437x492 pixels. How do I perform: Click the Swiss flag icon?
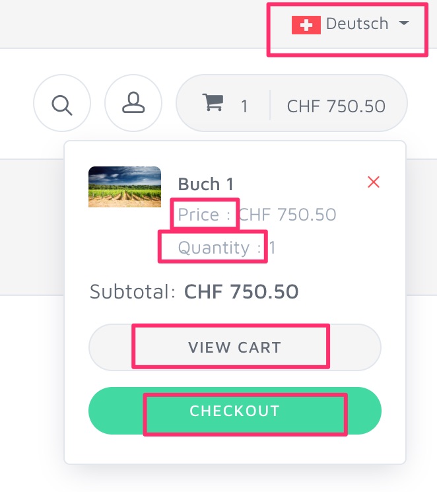pos(306,25)
